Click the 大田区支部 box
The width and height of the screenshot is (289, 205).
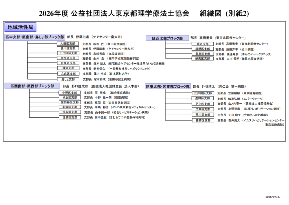(68, 44)
